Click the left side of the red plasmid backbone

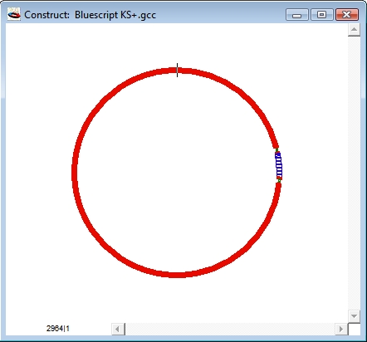coord(75,172)
